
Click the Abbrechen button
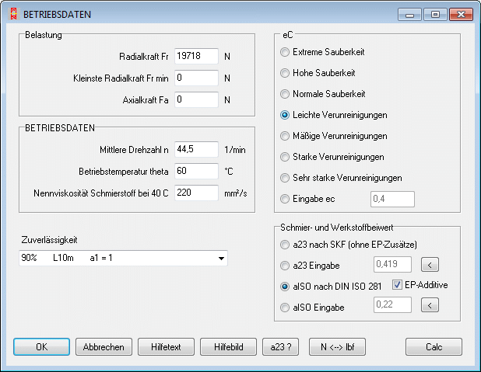[x=104, y=346]
